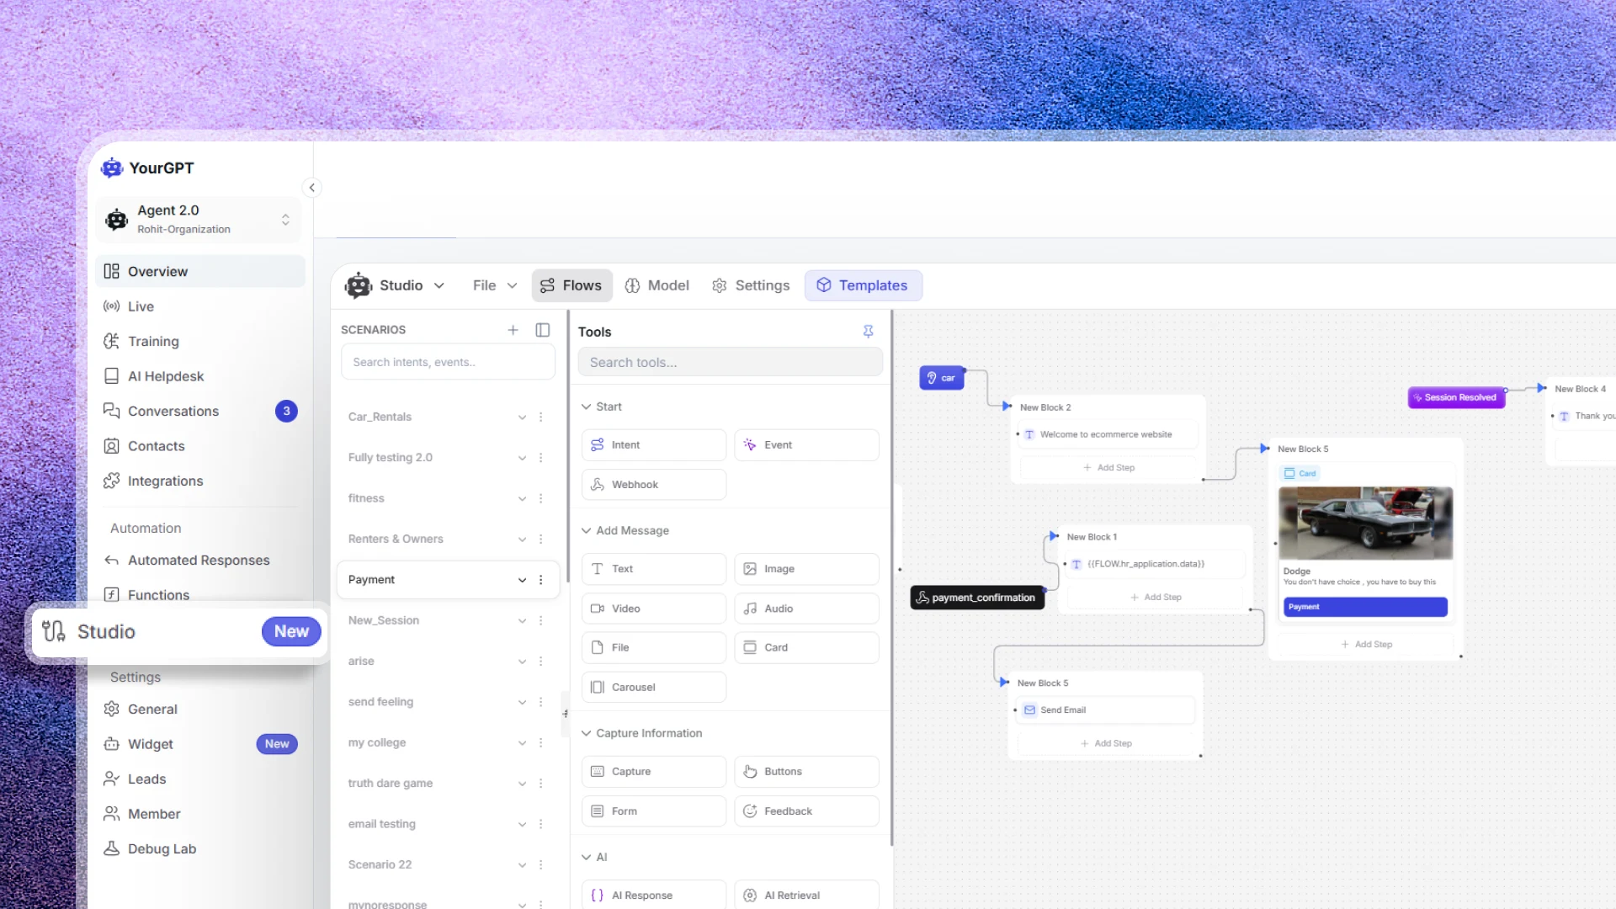1616x909 pixels.
Task: Pick the Feedback capture tool
Action: click(805, 811)
